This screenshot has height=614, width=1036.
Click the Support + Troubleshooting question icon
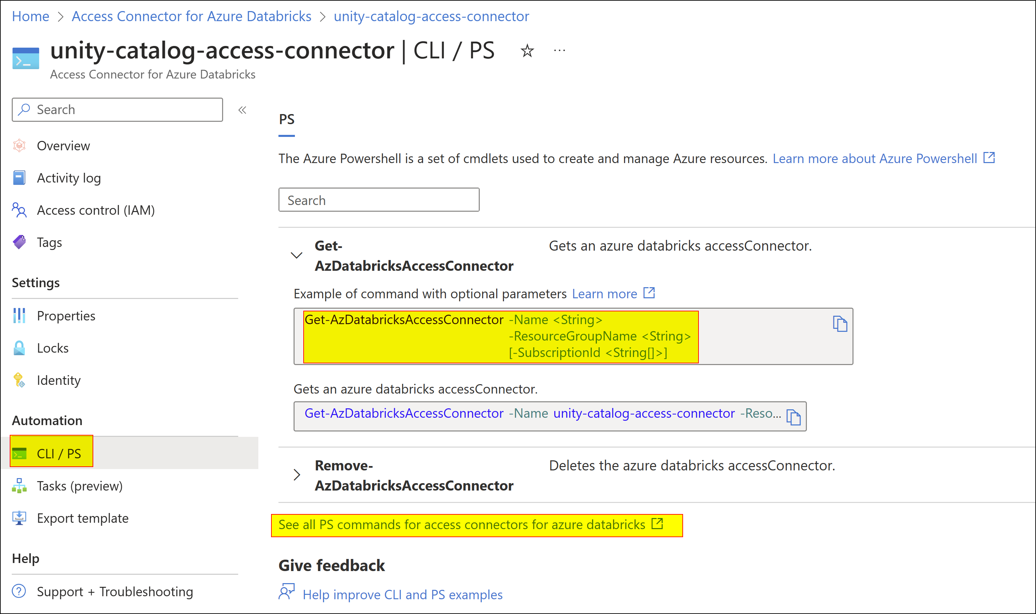click(x=19, y=591)
